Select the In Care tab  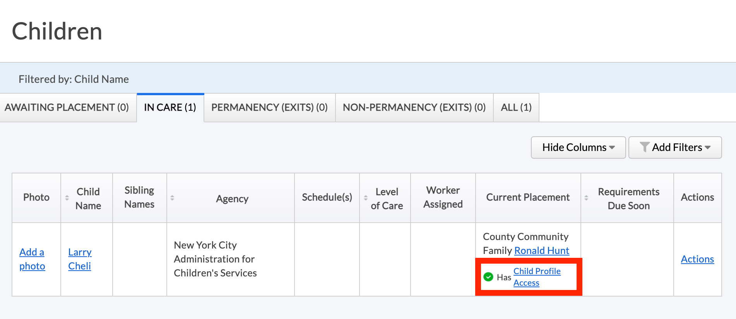(170, 107)
